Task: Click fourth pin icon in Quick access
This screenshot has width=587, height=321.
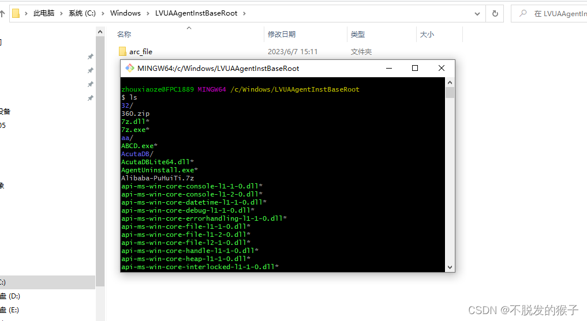Action: coord(90,98)
